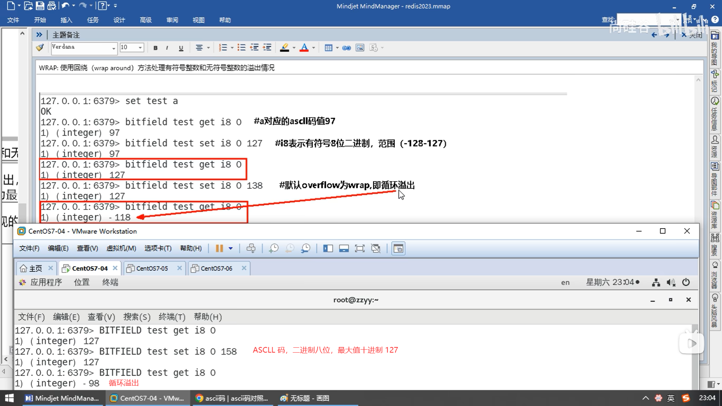Click the VMware snapshot manager icon
Image resolution: width=722 pixels, height=406 pixels.
(x=306, y=248)
